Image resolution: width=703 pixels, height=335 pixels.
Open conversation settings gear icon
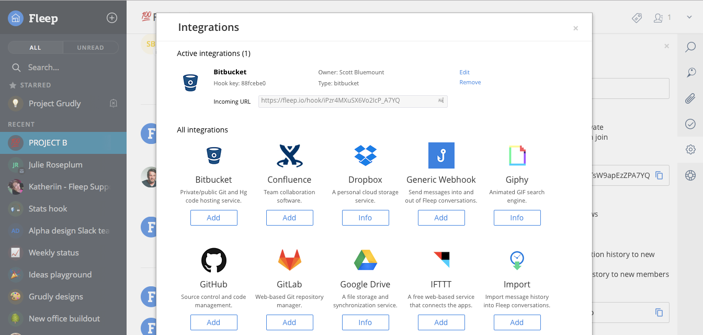pos(690,150)
